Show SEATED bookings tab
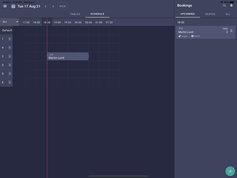This screenshot has width=237, height=178. click(210, 14)
